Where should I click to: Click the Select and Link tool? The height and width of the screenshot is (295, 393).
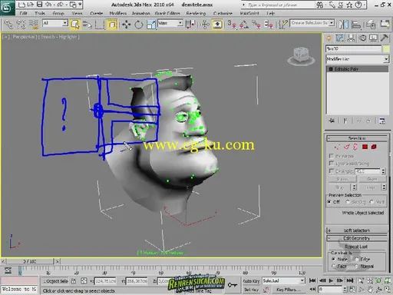pyautogui.click(x=9, y=25)
